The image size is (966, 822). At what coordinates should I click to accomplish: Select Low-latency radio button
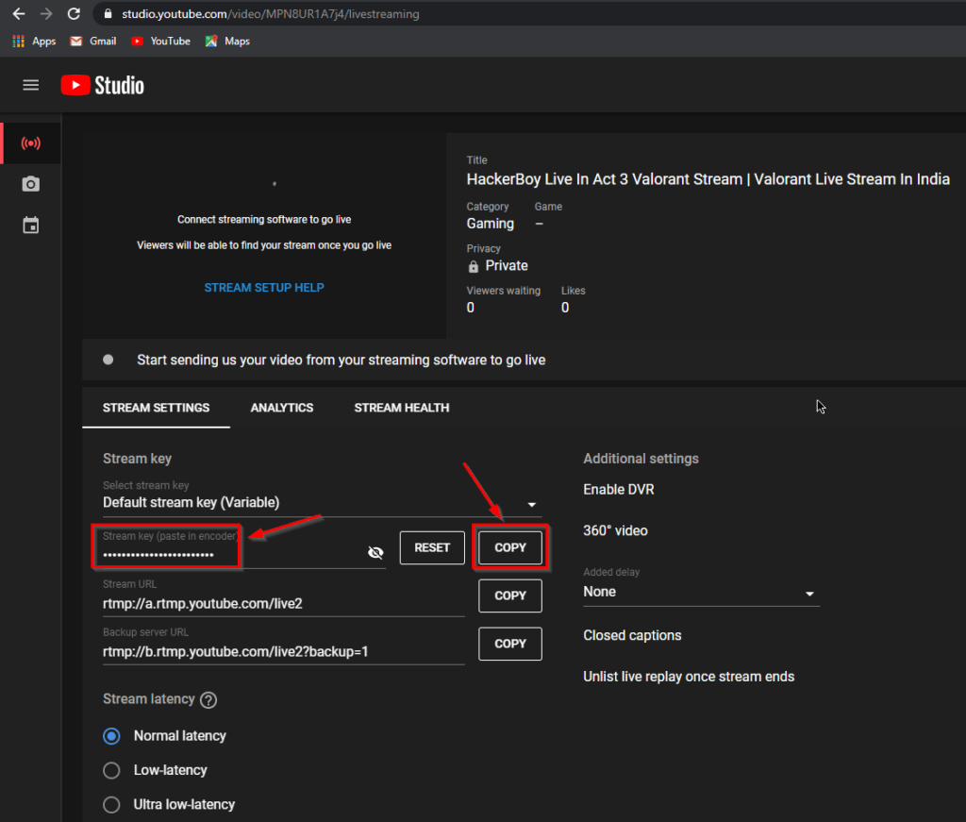tap(111, 770)
